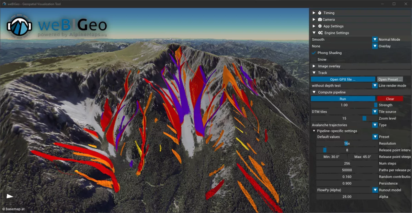
Task: Collapse the Track section
Action: 313,72
